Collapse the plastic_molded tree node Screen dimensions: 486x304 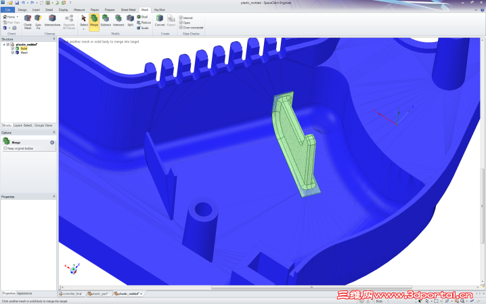[x=4, y=45]
